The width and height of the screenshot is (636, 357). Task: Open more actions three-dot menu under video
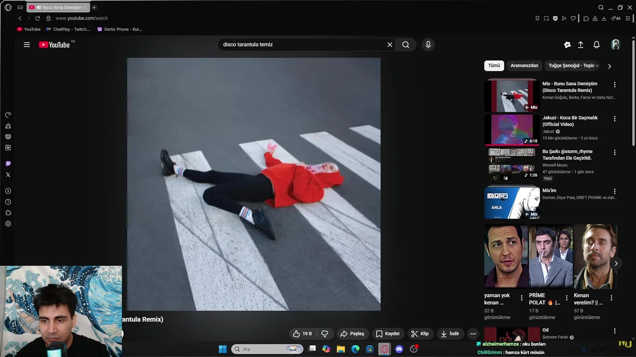(x=473, y=334)
